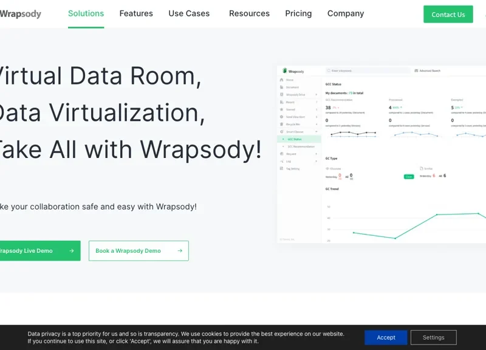Open the Use Cases navigation menu
The height and width of the screenshot is (350, 486).
click(189, 13)
